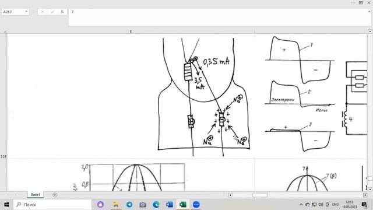Image resolution: width=373 pixels, height=210 pixels.
Task: Open Microsoft Edge from the taskbar
Action: [x=156, y=205]
